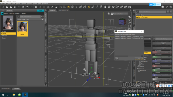Create a new spotlight from toolbar
The image size is (173, 97).
point(52,7)
